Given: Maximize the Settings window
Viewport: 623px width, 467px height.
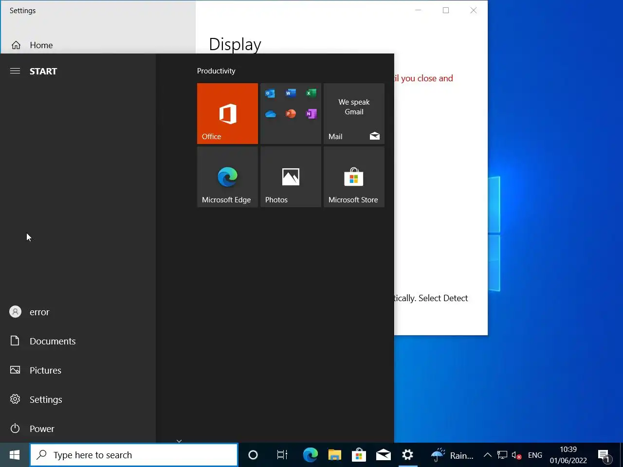Looking at the screenshot, I should click(446, 10).
